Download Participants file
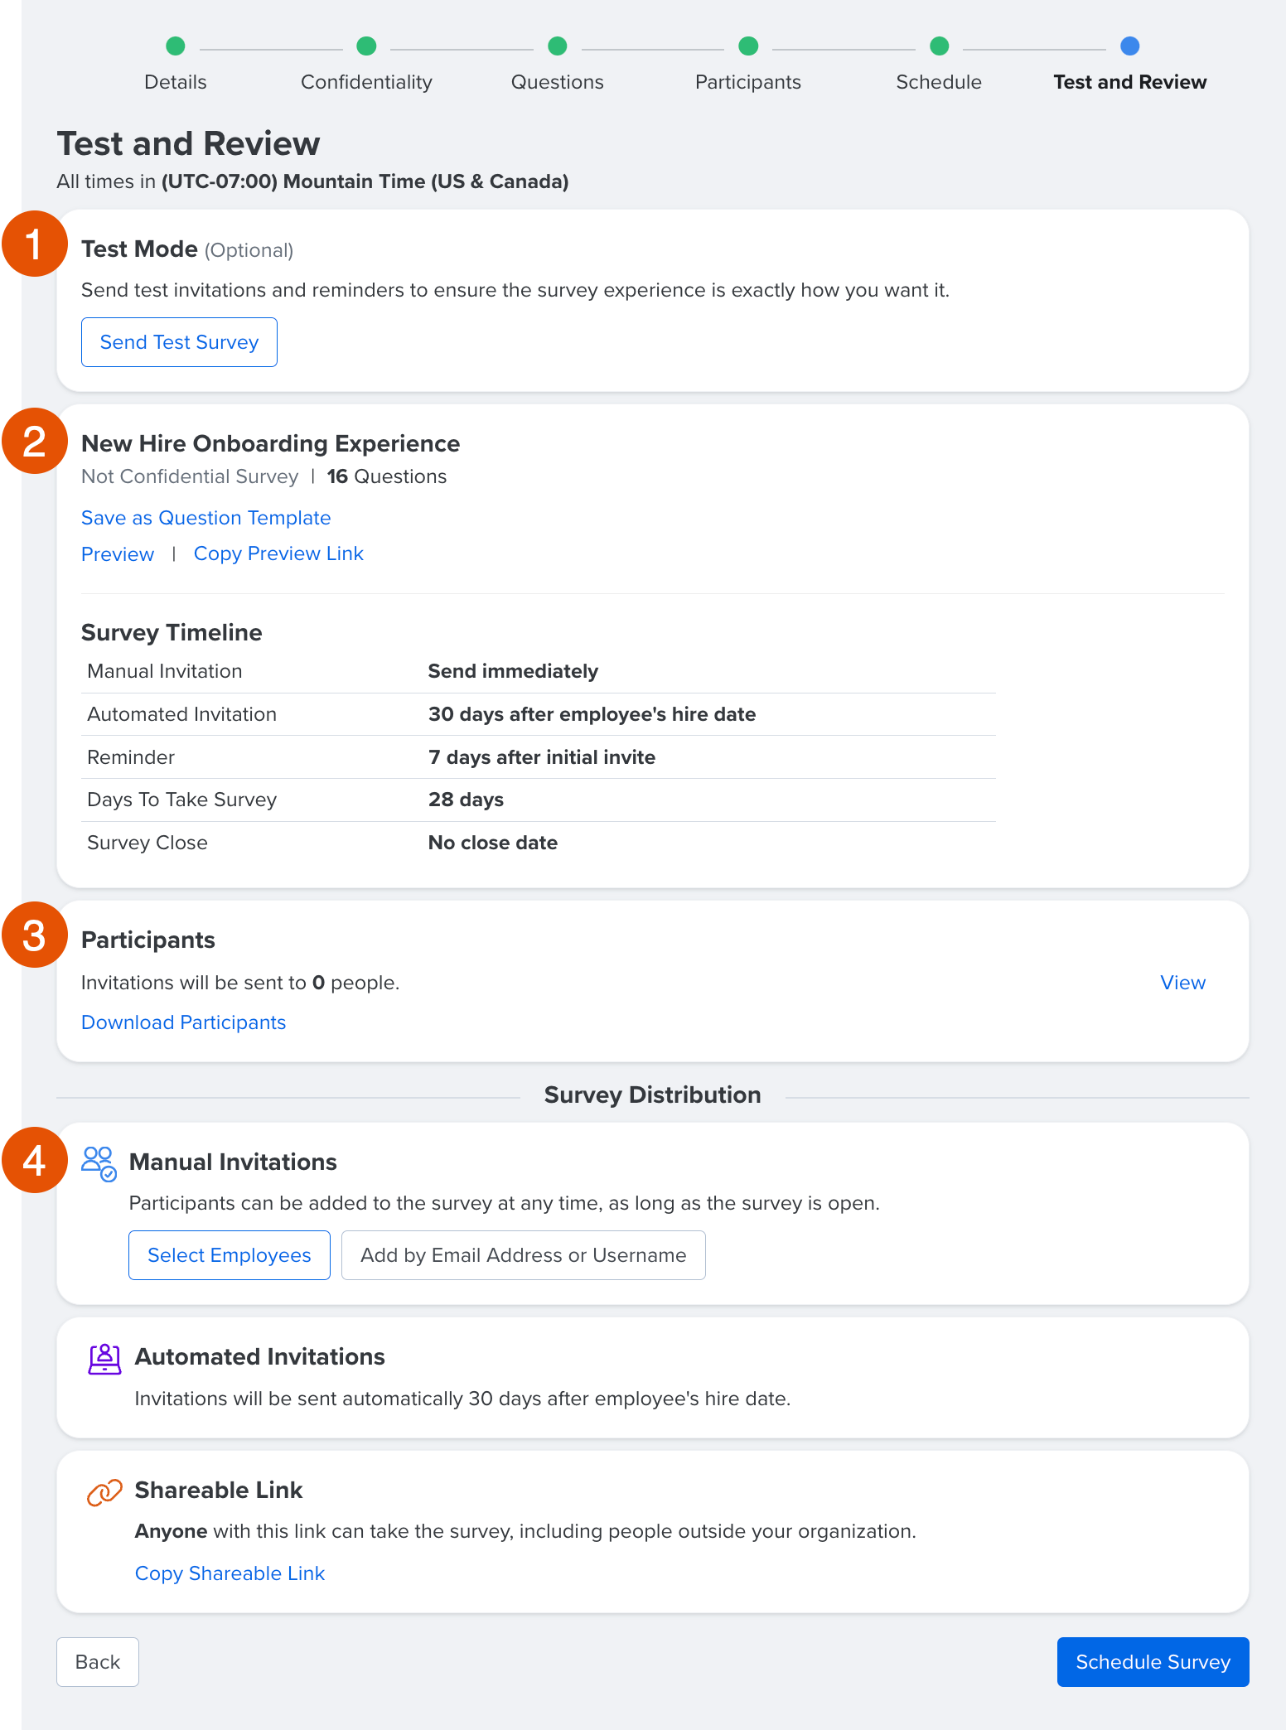Image resolution: width=1286 pixels, height=1730 pixels. click(184, 1022)
